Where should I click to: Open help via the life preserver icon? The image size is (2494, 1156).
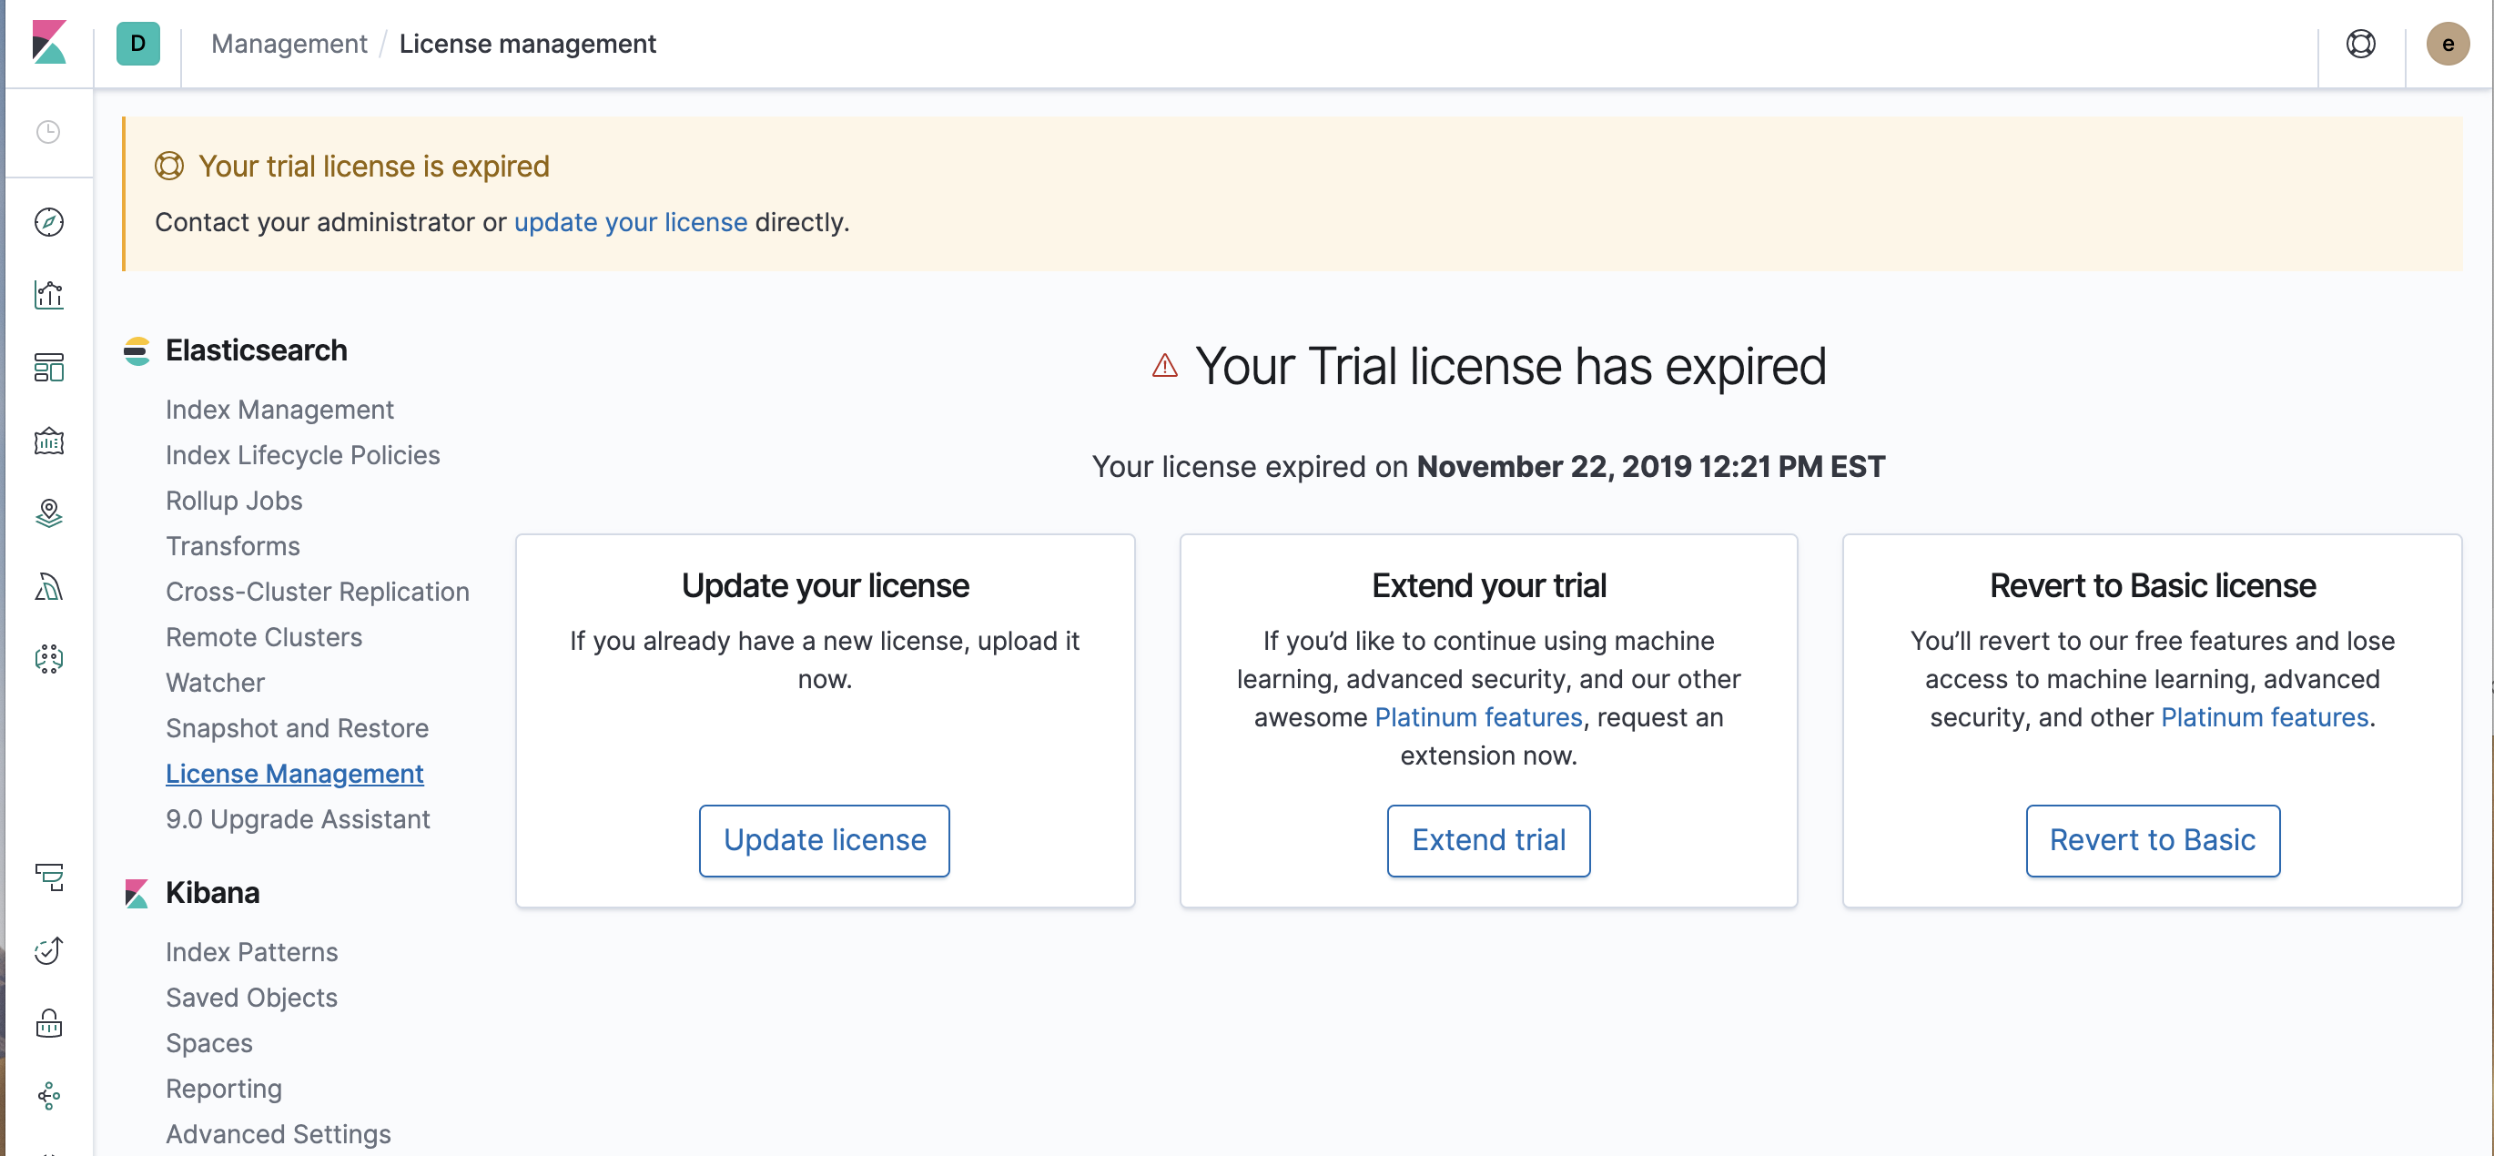pos(2360,44)
